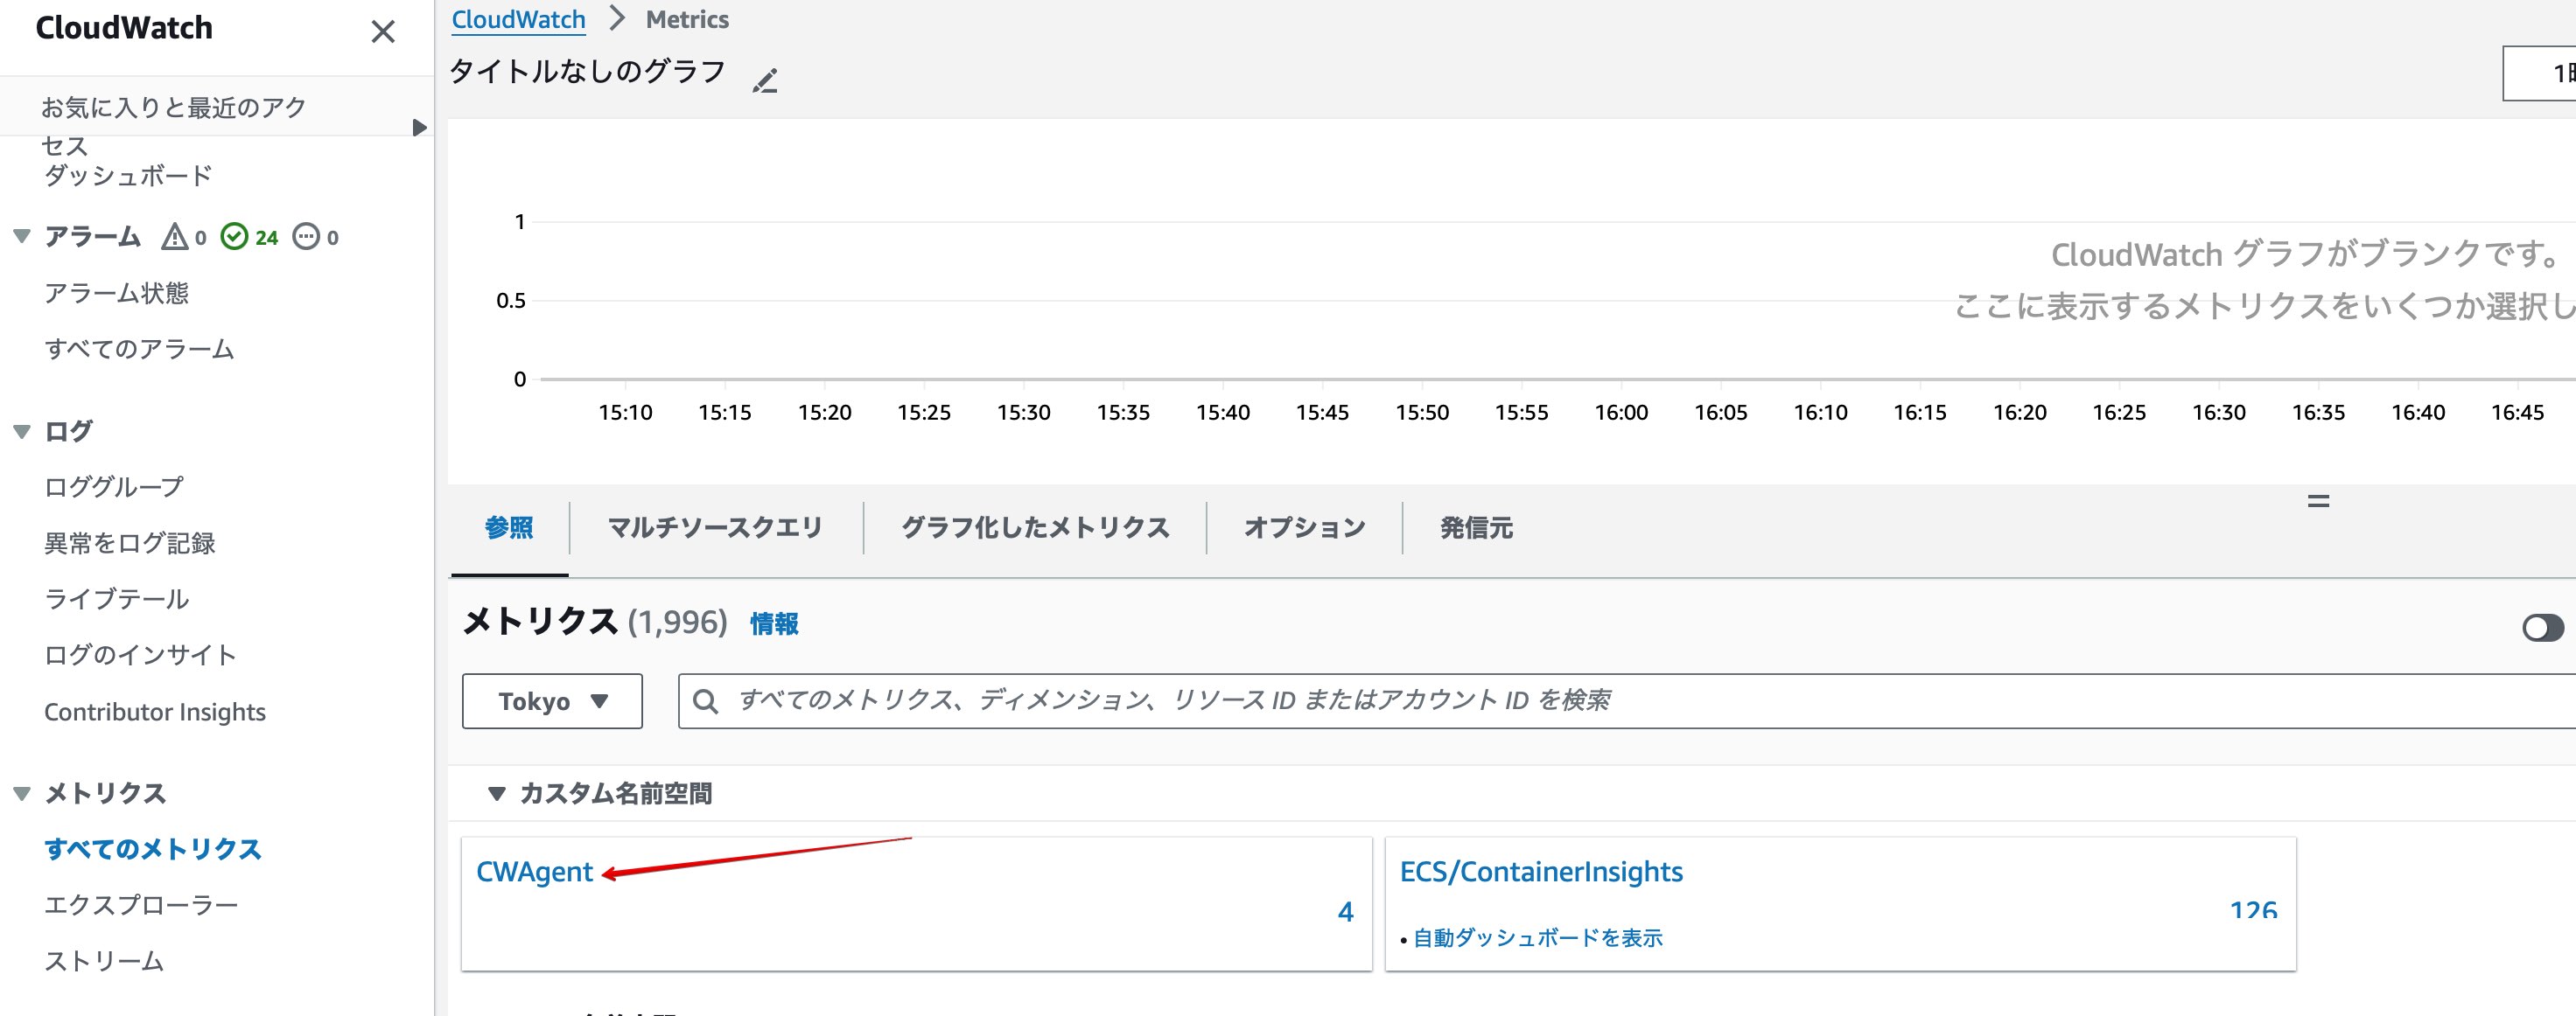Toggle the switch beside metrics header
This screenshot has width=2576, height=1016.
[x=2542, y=628]
